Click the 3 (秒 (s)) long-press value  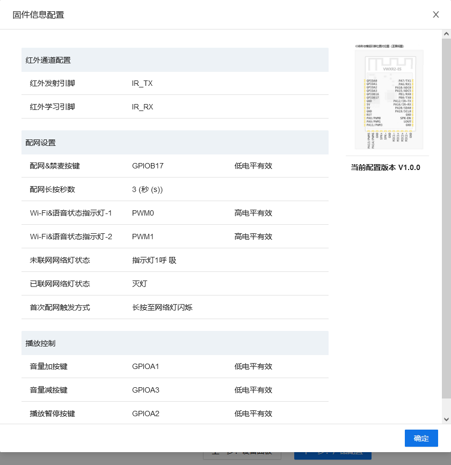[x=147, y=190]
